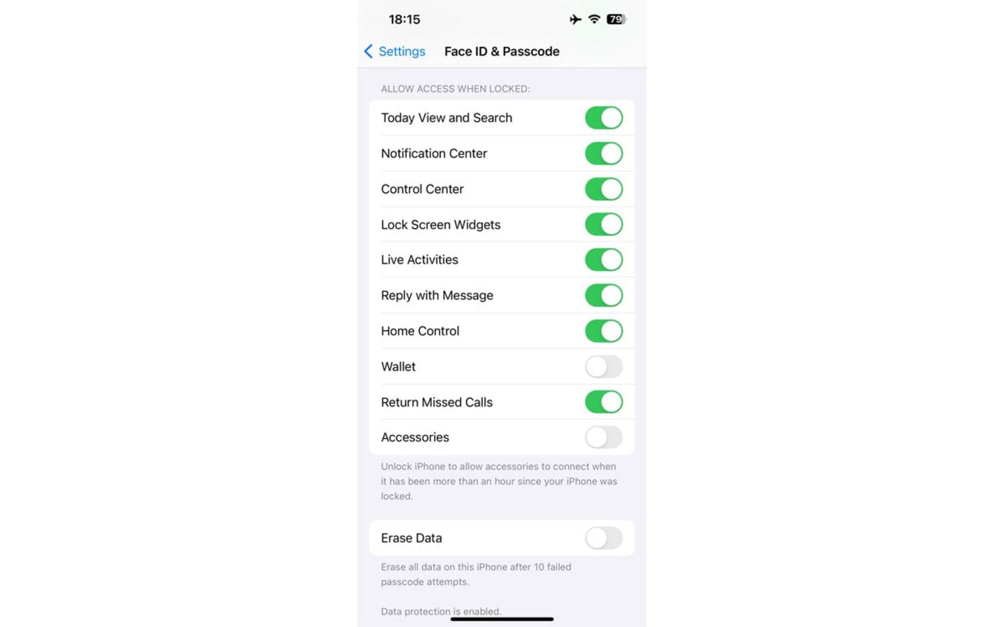Toggle off Today View and Search
The height and width of the screenshot is (627, 1004).
coord(603,118)
